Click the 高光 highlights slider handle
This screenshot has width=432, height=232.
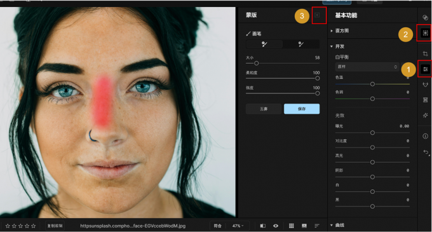coord(372,162)
